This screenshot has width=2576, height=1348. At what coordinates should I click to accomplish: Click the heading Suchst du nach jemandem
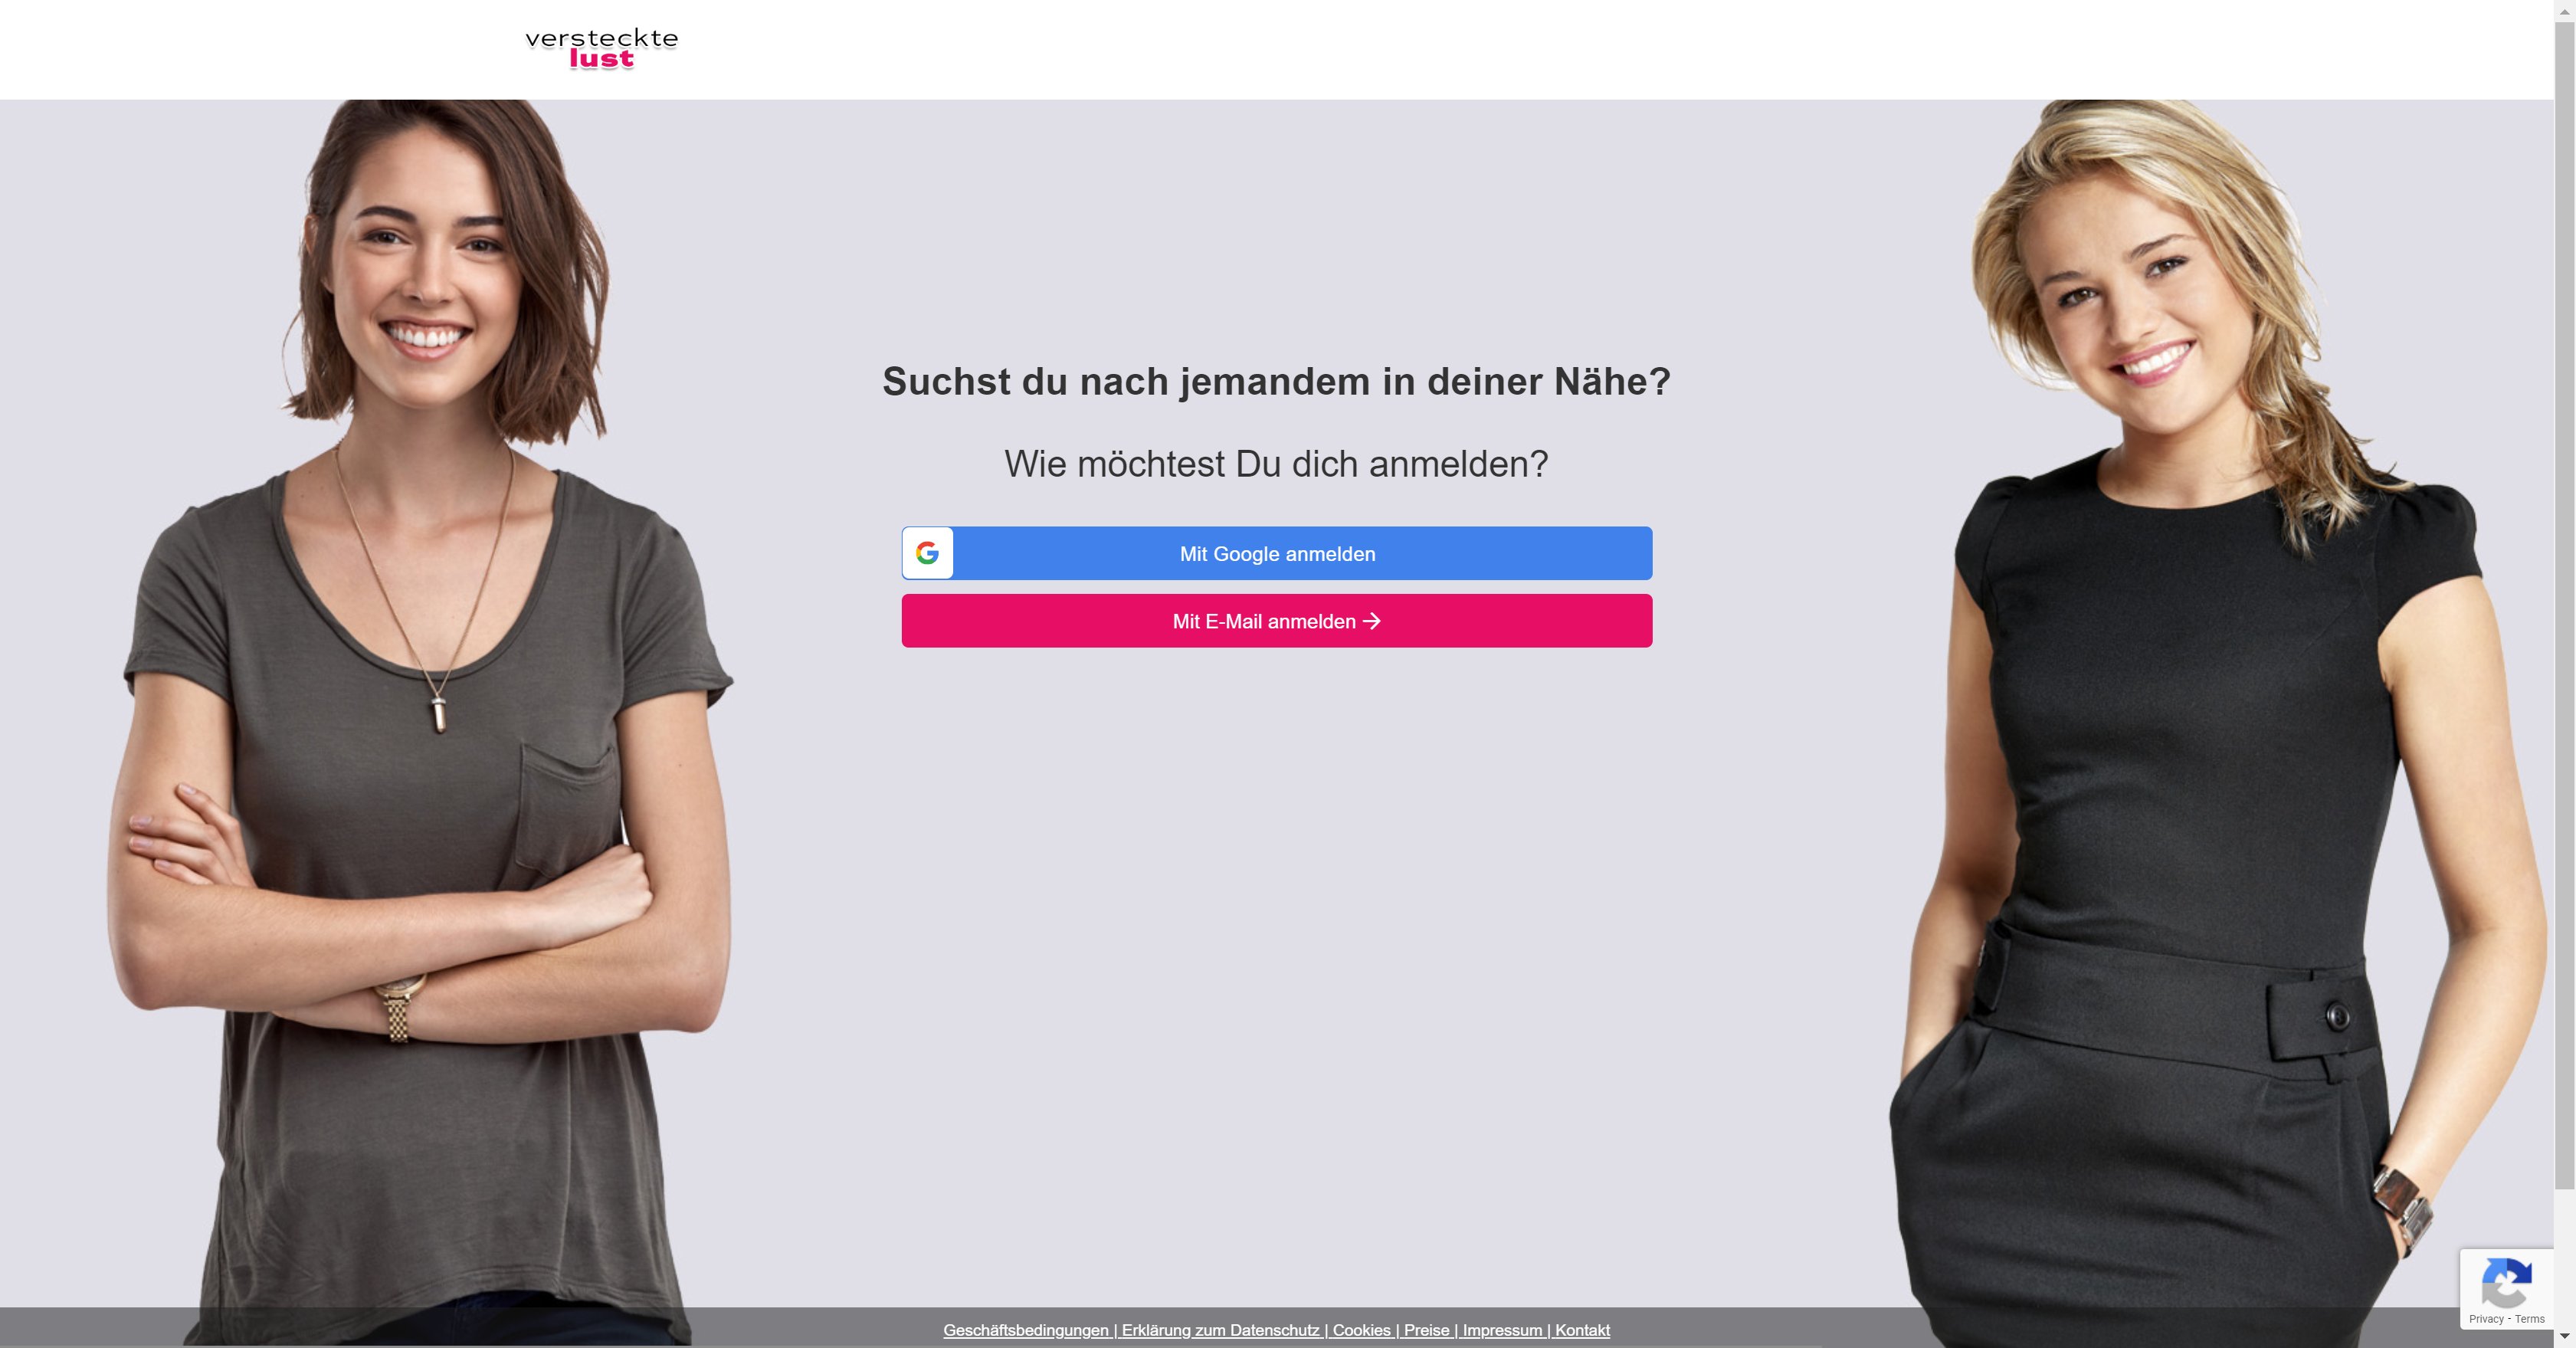[x=1276, y=382]
